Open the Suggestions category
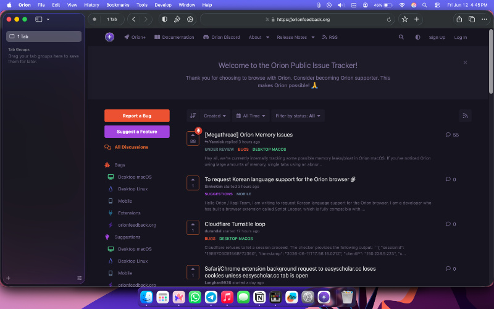 tap(122, 237)
